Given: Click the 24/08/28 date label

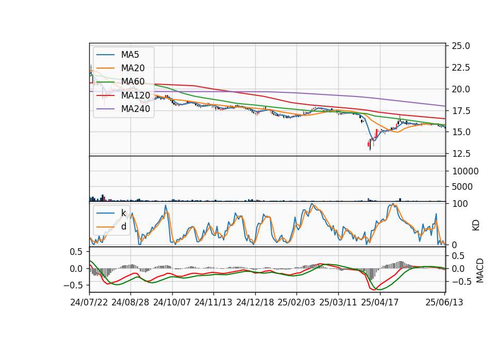Looking at the screenshot, I should 130,302.
